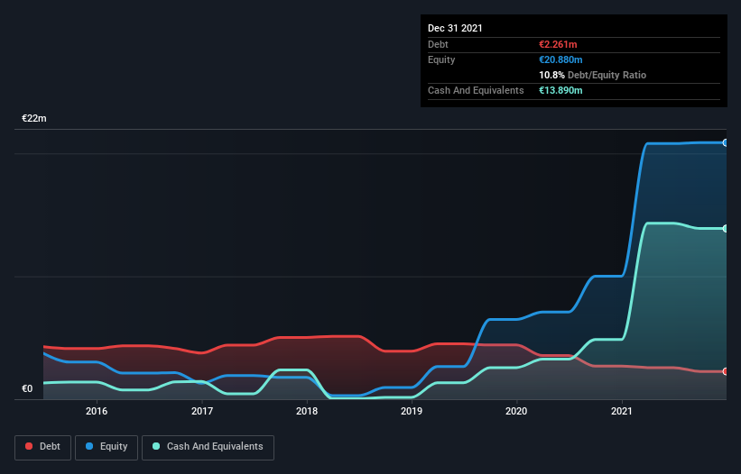Screen dimensions: 741x474
Task: Click the €13.890m cash value in tooltip
Action: [x=560, y=90]
